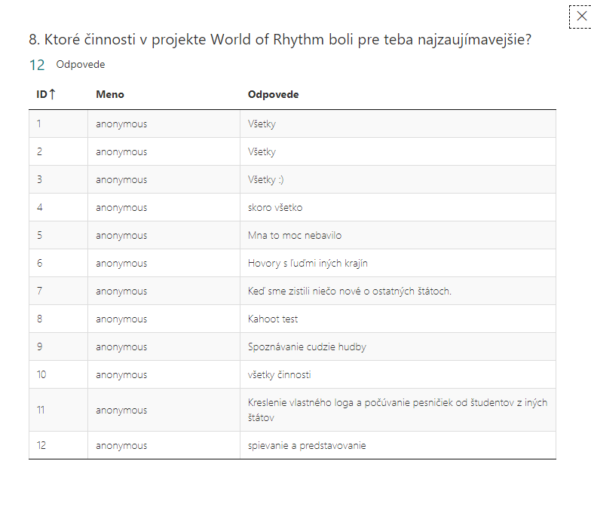591x525 pixels.
Task: Click the 'skoro všetko' response
Action: point(275,208)
